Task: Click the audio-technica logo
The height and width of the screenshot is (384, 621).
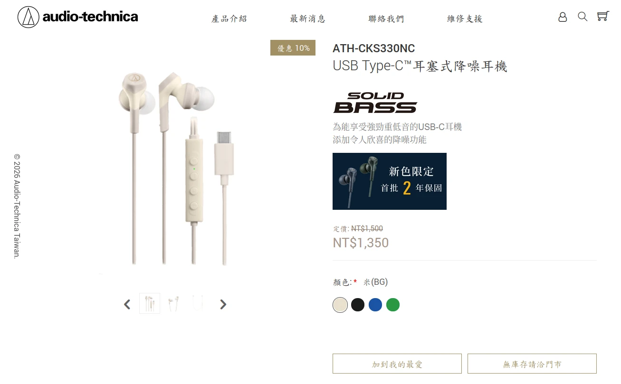Action: tap(78, 17)
